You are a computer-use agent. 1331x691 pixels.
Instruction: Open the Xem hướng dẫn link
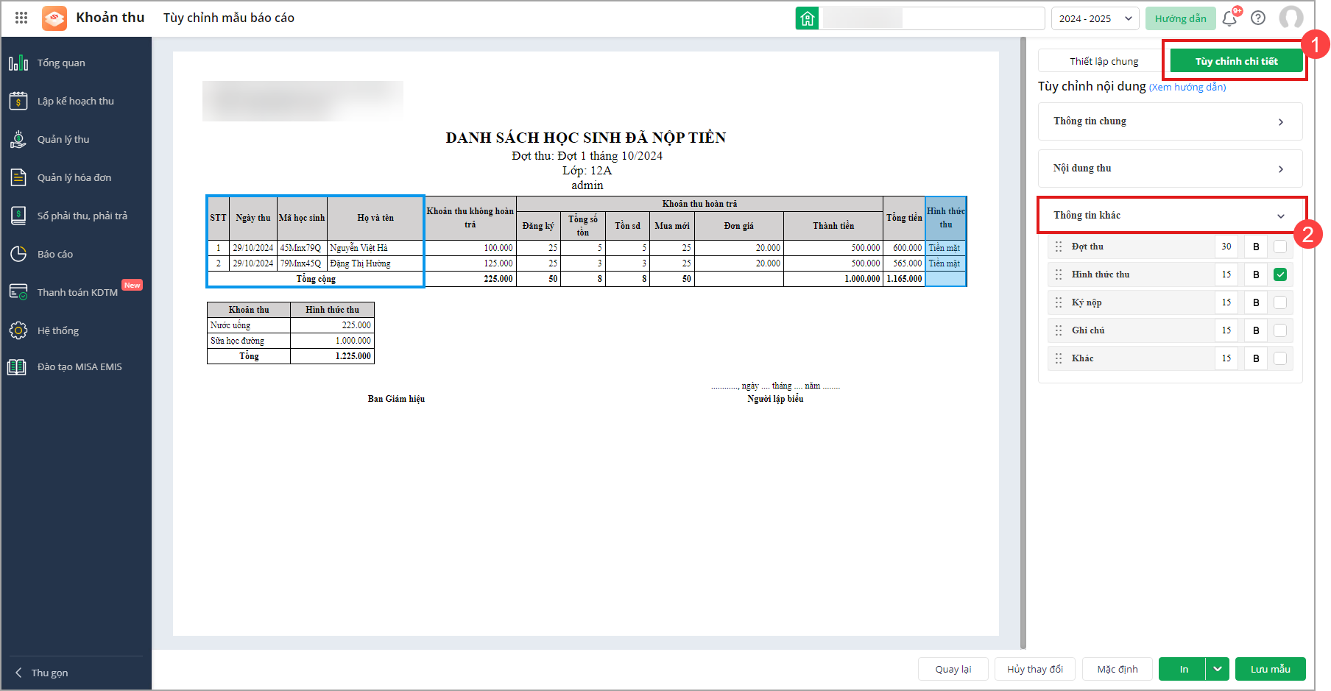pos(1187,87)
